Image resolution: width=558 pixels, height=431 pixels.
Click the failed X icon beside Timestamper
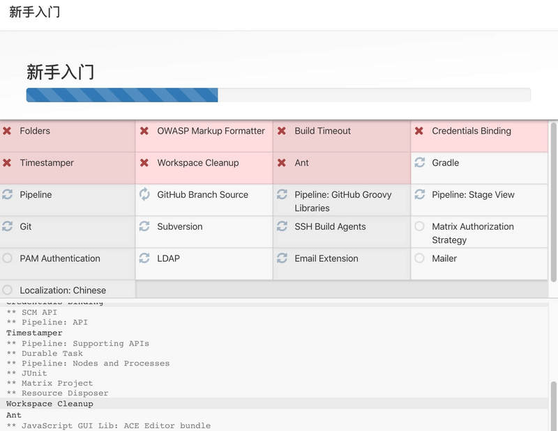pos(7,163)
